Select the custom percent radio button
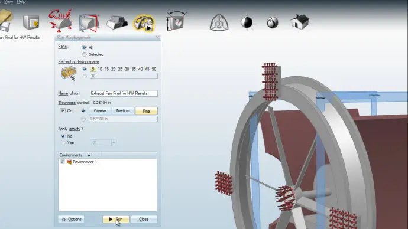This screenshot has height=229, width=408. (x=84, y=76)
